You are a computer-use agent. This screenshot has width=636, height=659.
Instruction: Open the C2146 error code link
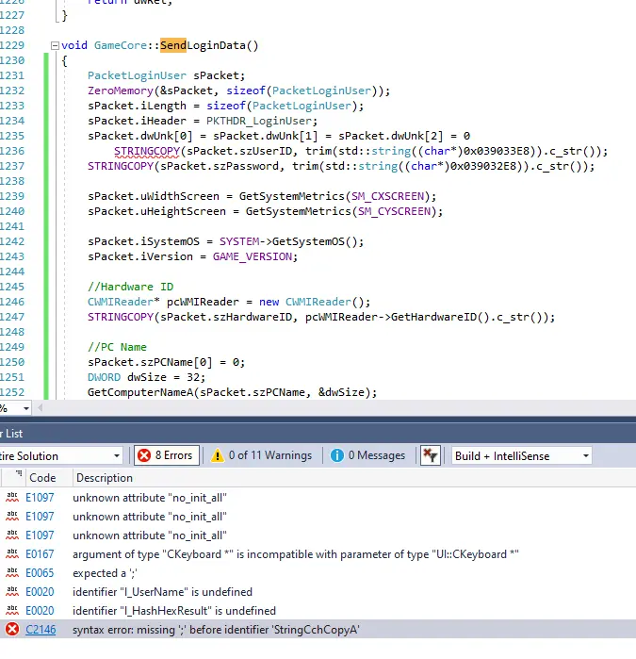pos(41,630)
